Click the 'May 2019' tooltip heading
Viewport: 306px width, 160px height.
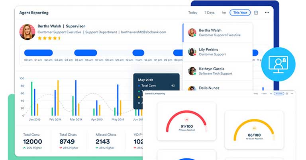point(145,80)
